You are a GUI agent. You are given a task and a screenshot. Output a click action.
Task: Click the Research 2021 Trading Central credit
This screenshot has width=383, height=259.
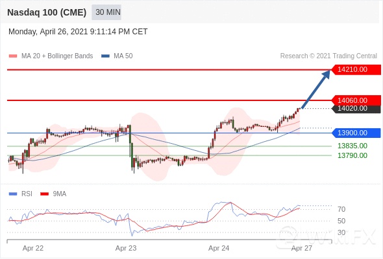pyautogui.click(x=328, y=56)
